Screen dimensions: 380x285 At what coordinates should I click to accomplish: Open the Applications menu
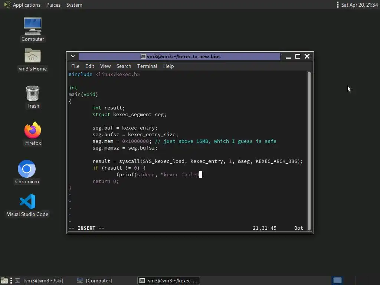click(27, 5)
